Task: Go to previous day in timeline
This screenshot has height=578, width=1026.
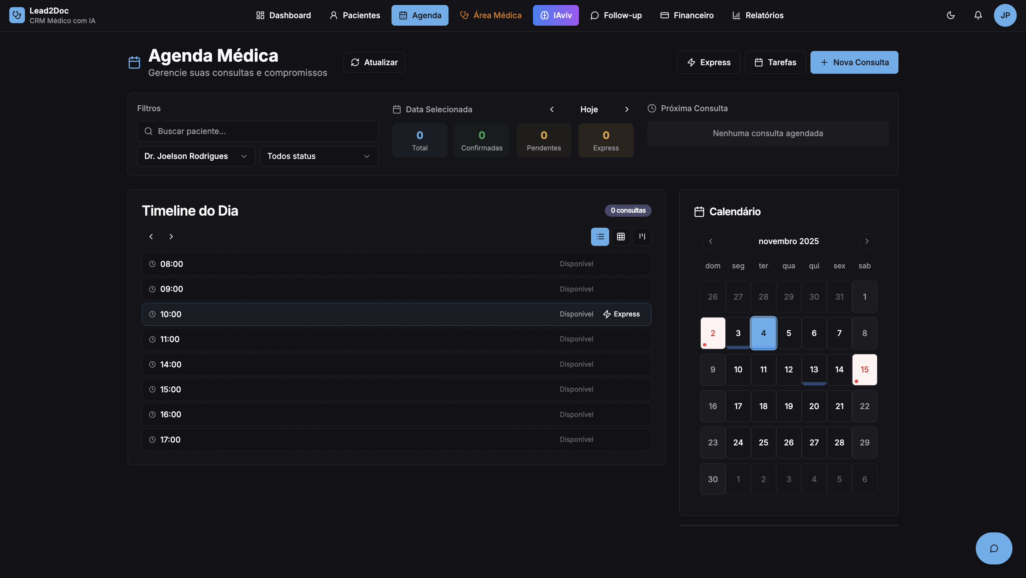Action: [151, 237]
